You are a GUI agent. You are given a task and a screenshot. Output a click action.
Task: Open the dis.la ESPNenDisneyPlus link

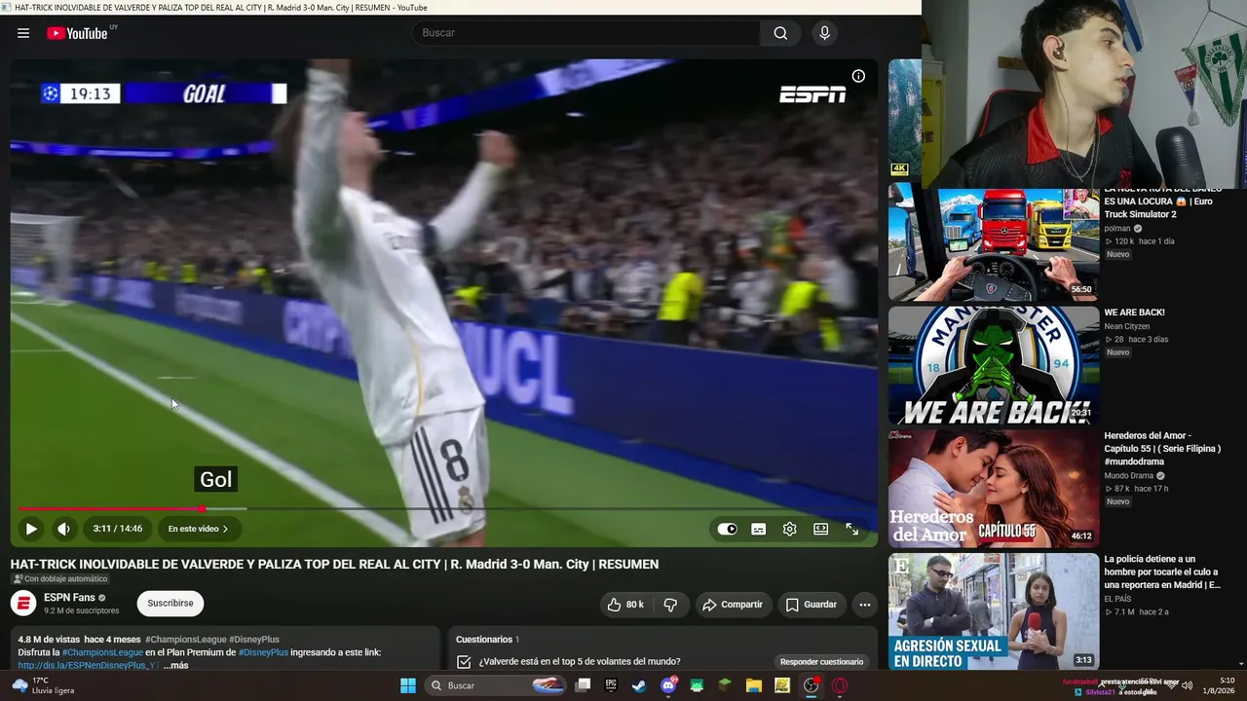click(x=88, y=665)
